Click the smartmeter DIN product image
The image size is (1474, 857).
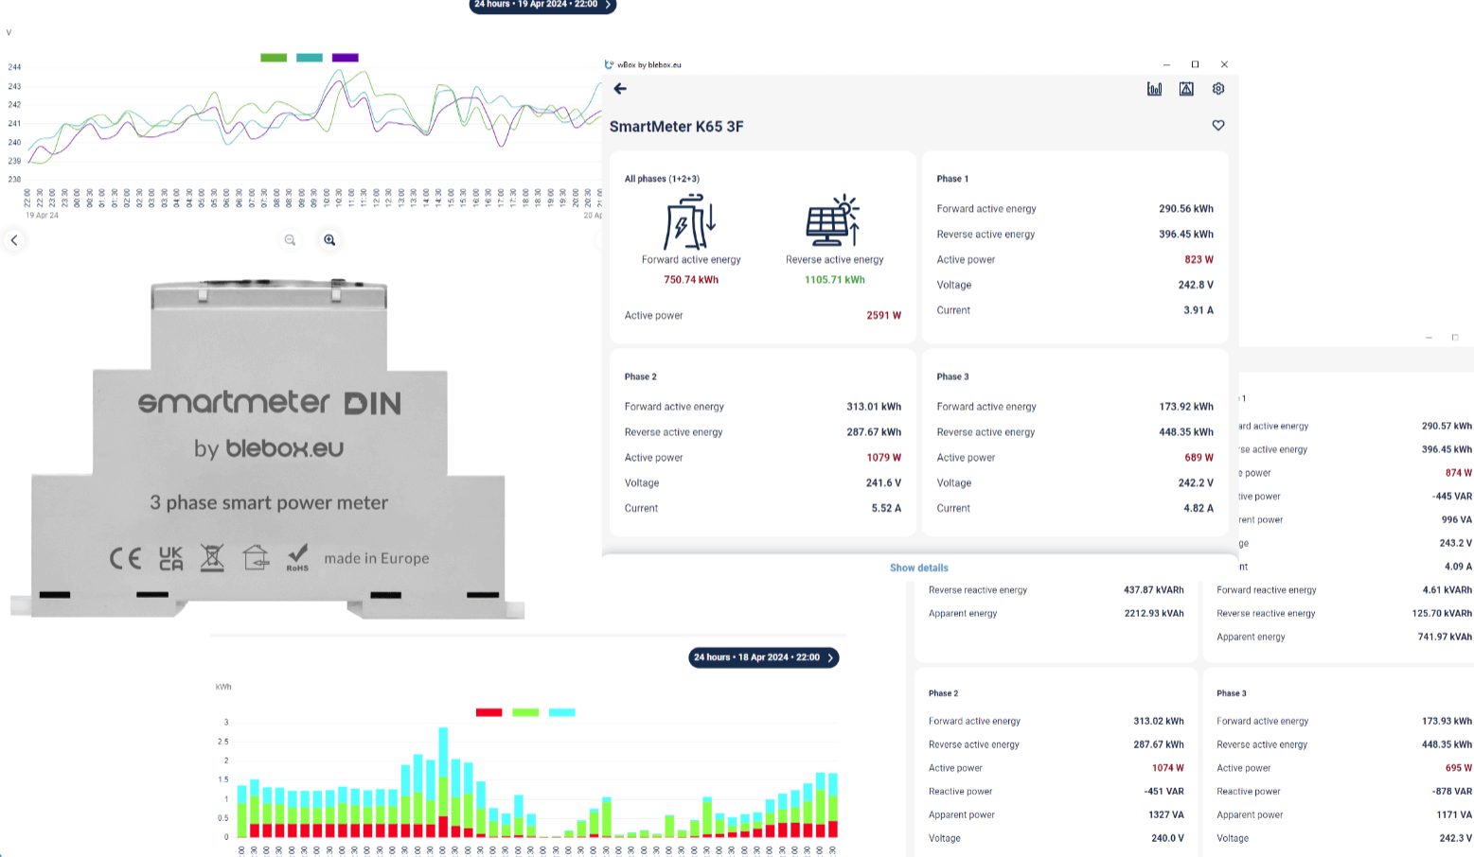[x=268, y=449]
